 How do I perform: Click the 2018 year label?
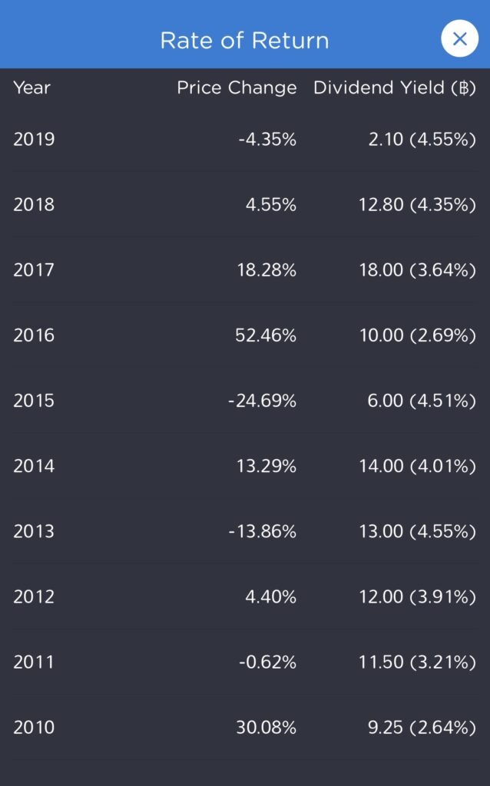(34, 205)
